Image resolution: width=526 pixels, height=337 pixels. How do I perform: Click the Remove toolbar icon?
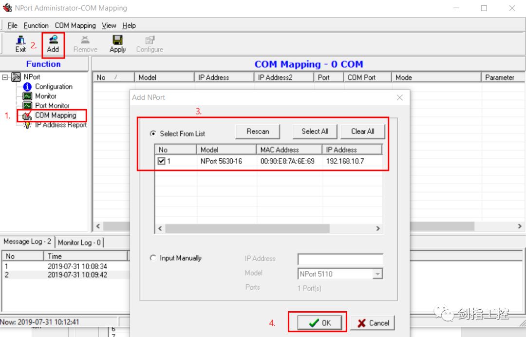coord(85,44)
